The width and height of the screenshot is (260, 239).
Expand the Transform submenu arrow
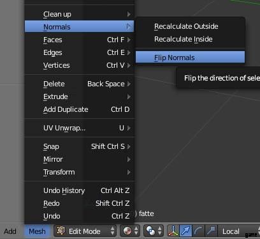129,172
